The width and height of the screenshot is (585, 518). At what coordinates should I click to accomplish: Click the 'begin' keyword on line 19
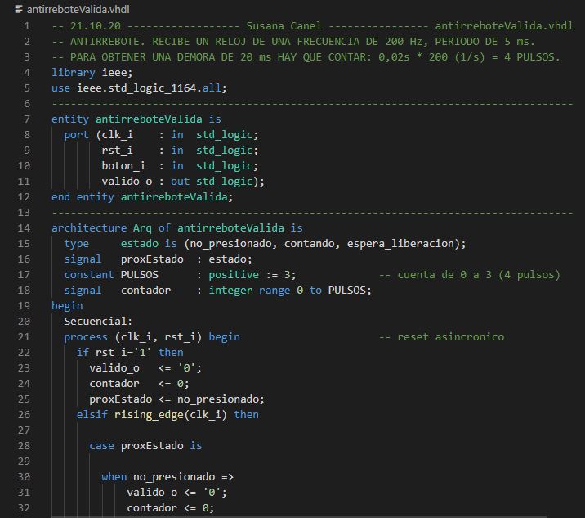pyautogui.click(x=67, y=305)
